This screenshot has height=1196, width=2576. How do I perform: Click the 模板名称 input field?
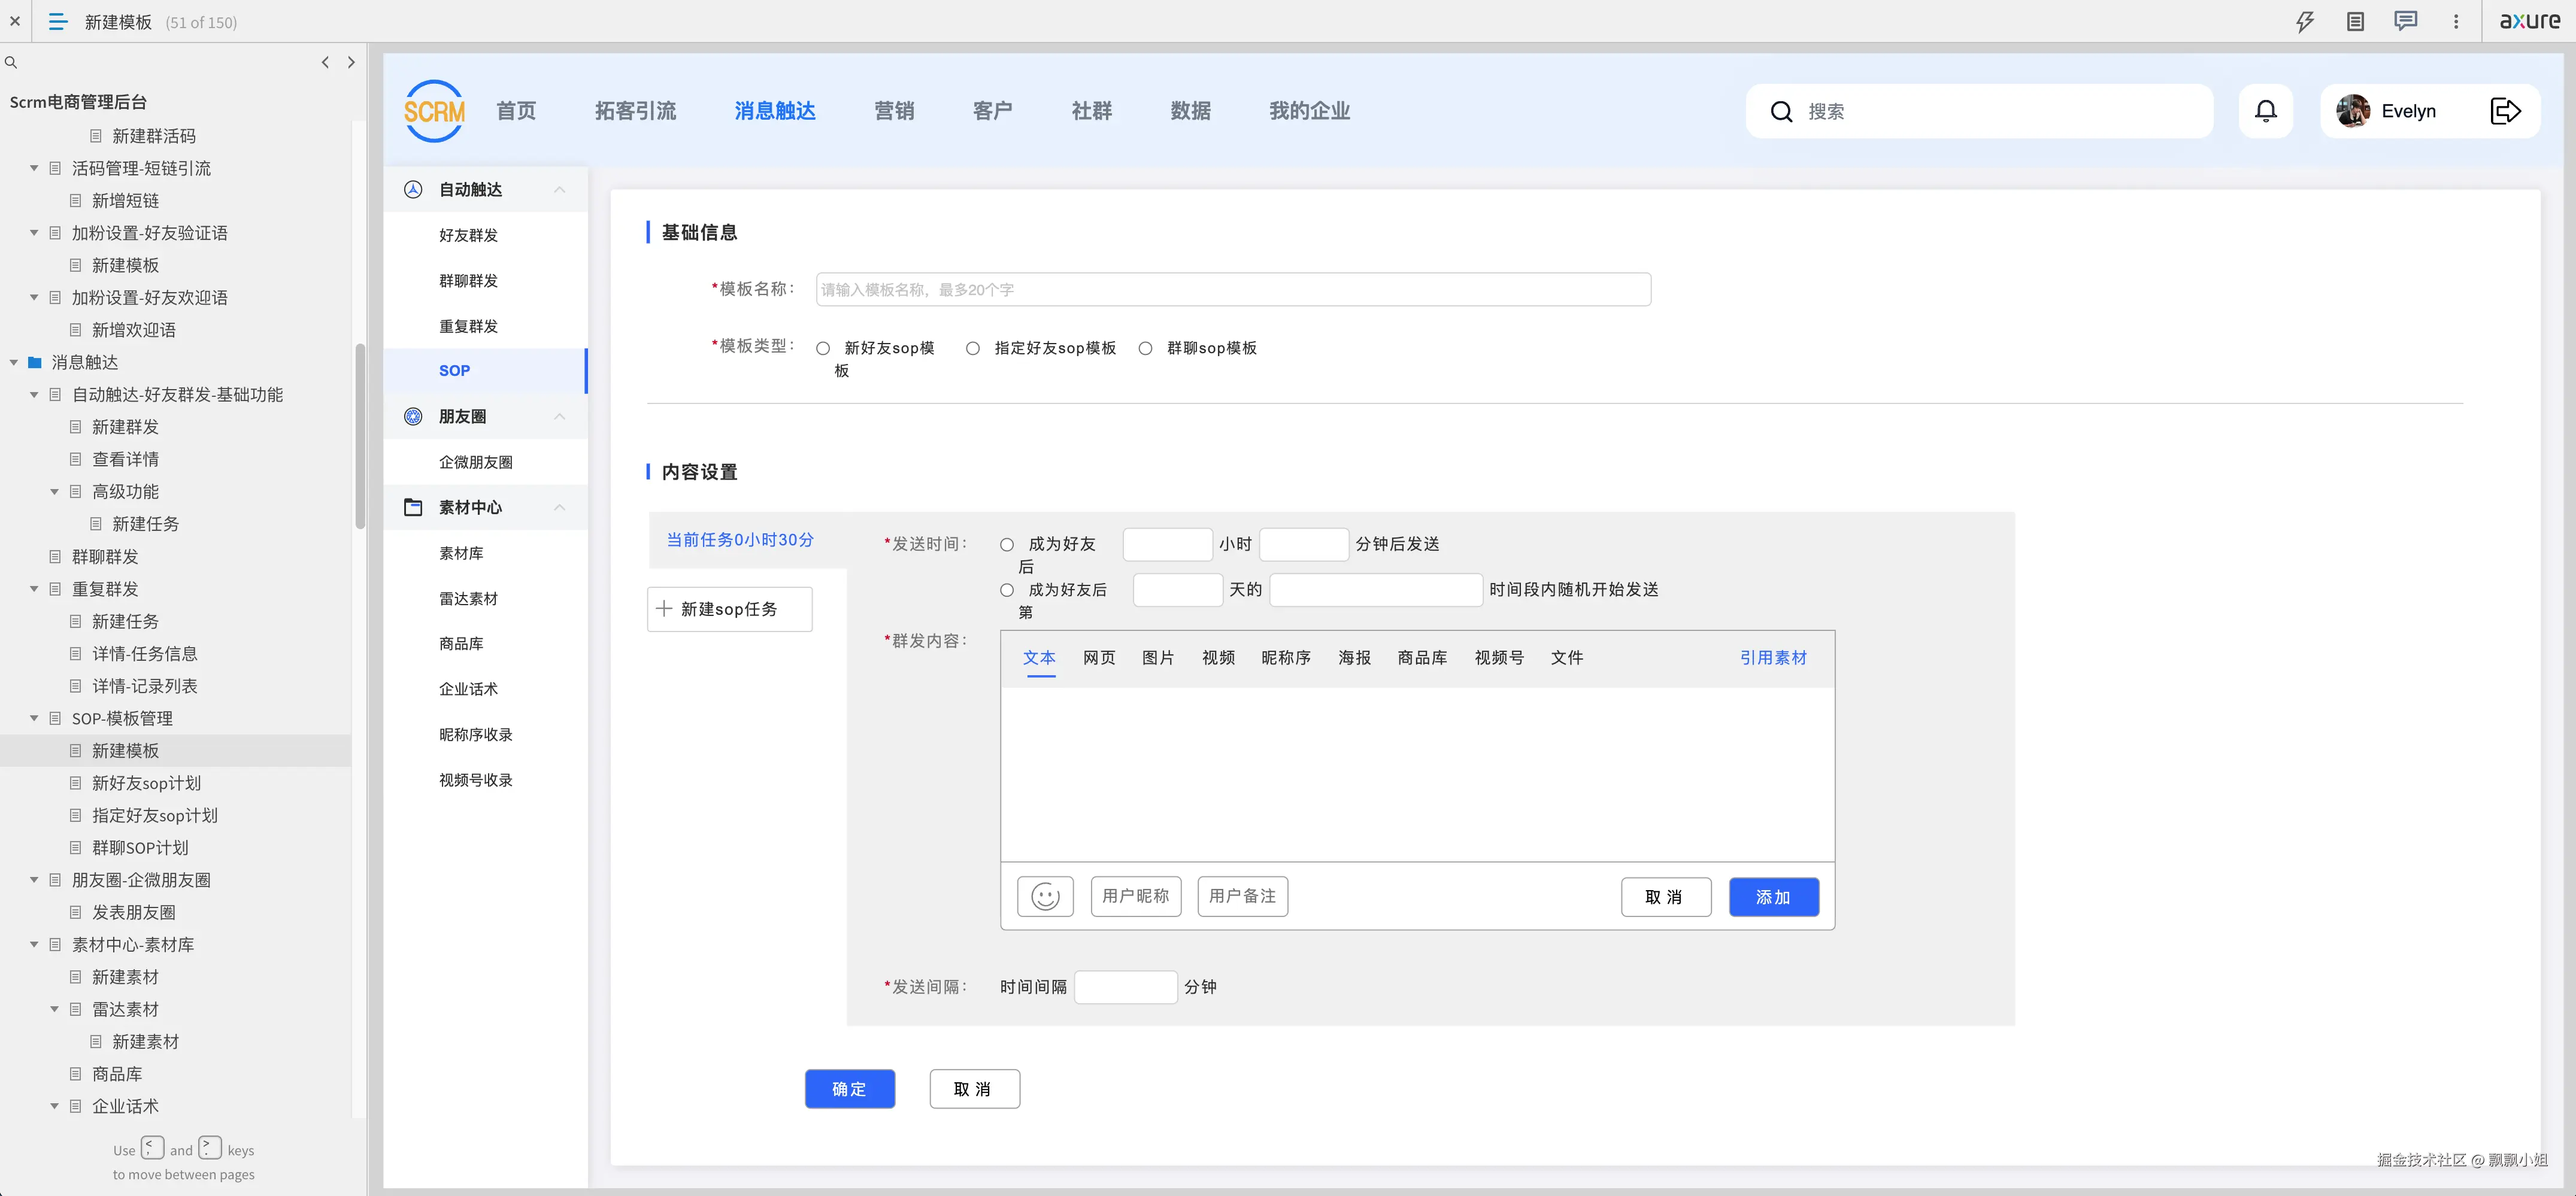click(x=1232, y=289)
